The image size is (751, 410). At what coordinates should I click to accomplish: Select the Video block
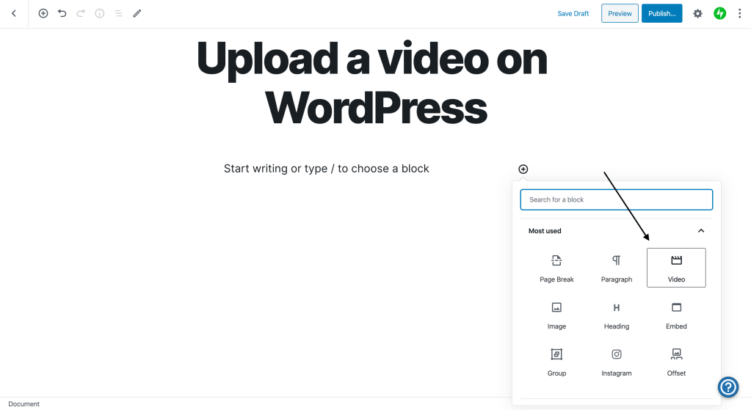[675, 268]
